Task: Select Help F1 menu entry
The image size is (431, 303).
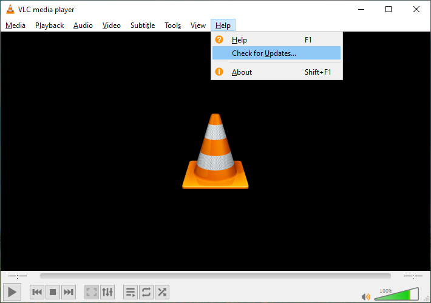Action: pos(277,40)
